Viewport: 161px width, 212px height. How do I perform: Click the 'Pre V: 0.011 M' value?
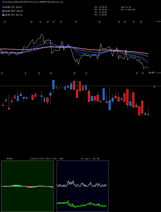(x=128, y=10)
